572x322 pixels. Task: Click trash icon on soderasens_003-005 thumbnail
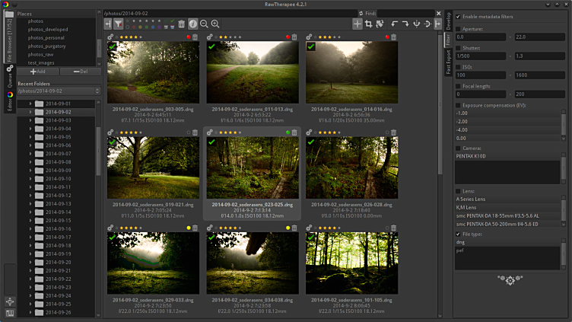click(x=195, y=37)
